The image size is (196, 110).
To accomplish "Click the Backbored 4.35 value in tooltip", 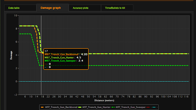I will pyautogui.click(x=84, y=54).
